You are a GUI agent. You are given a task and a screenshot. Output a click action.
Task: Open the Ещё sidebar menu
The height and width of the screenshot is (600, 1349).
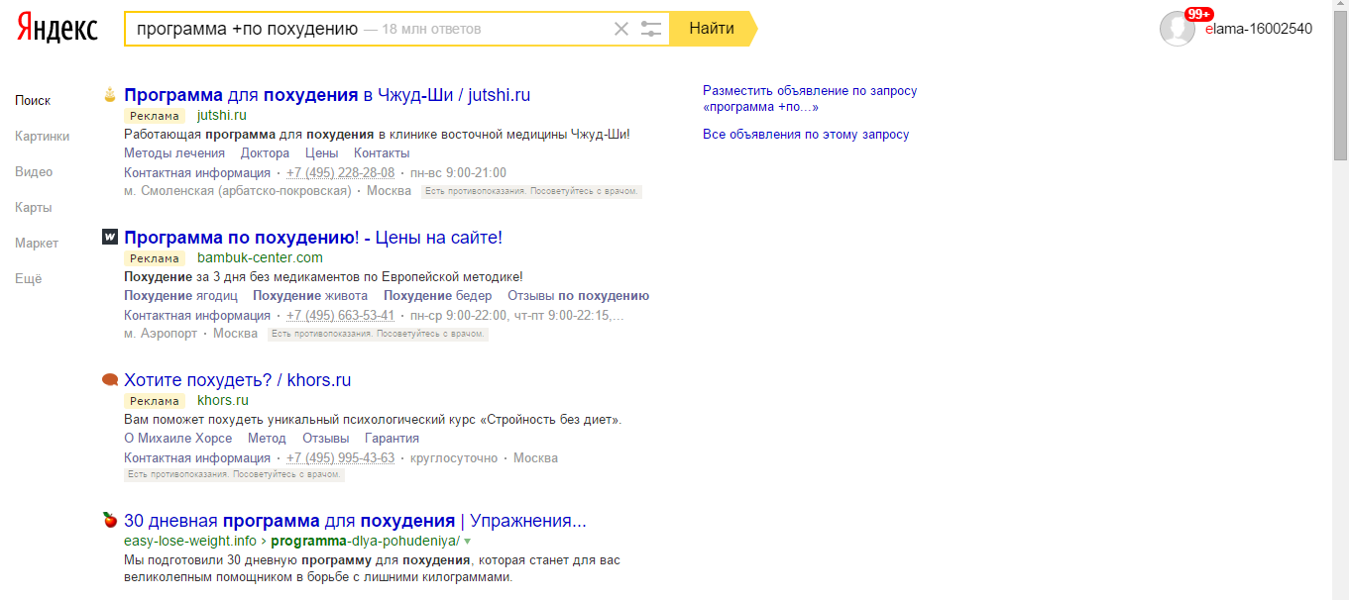click(27, 278)
